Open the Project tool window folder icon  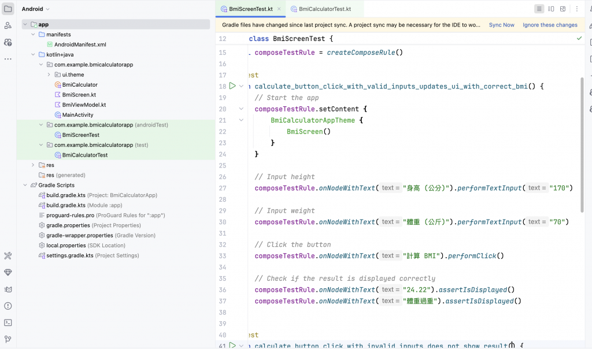8,9
